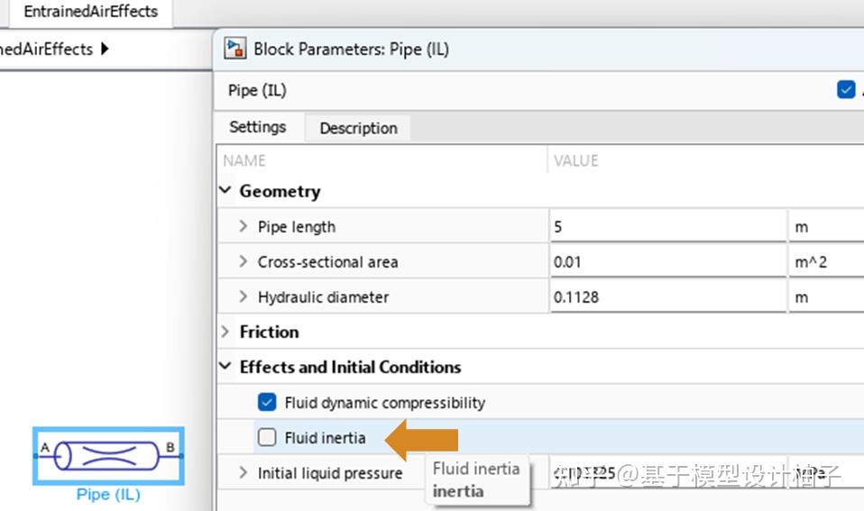
Task: Enable the Fluid inertia checkbox
Action: 267,438
